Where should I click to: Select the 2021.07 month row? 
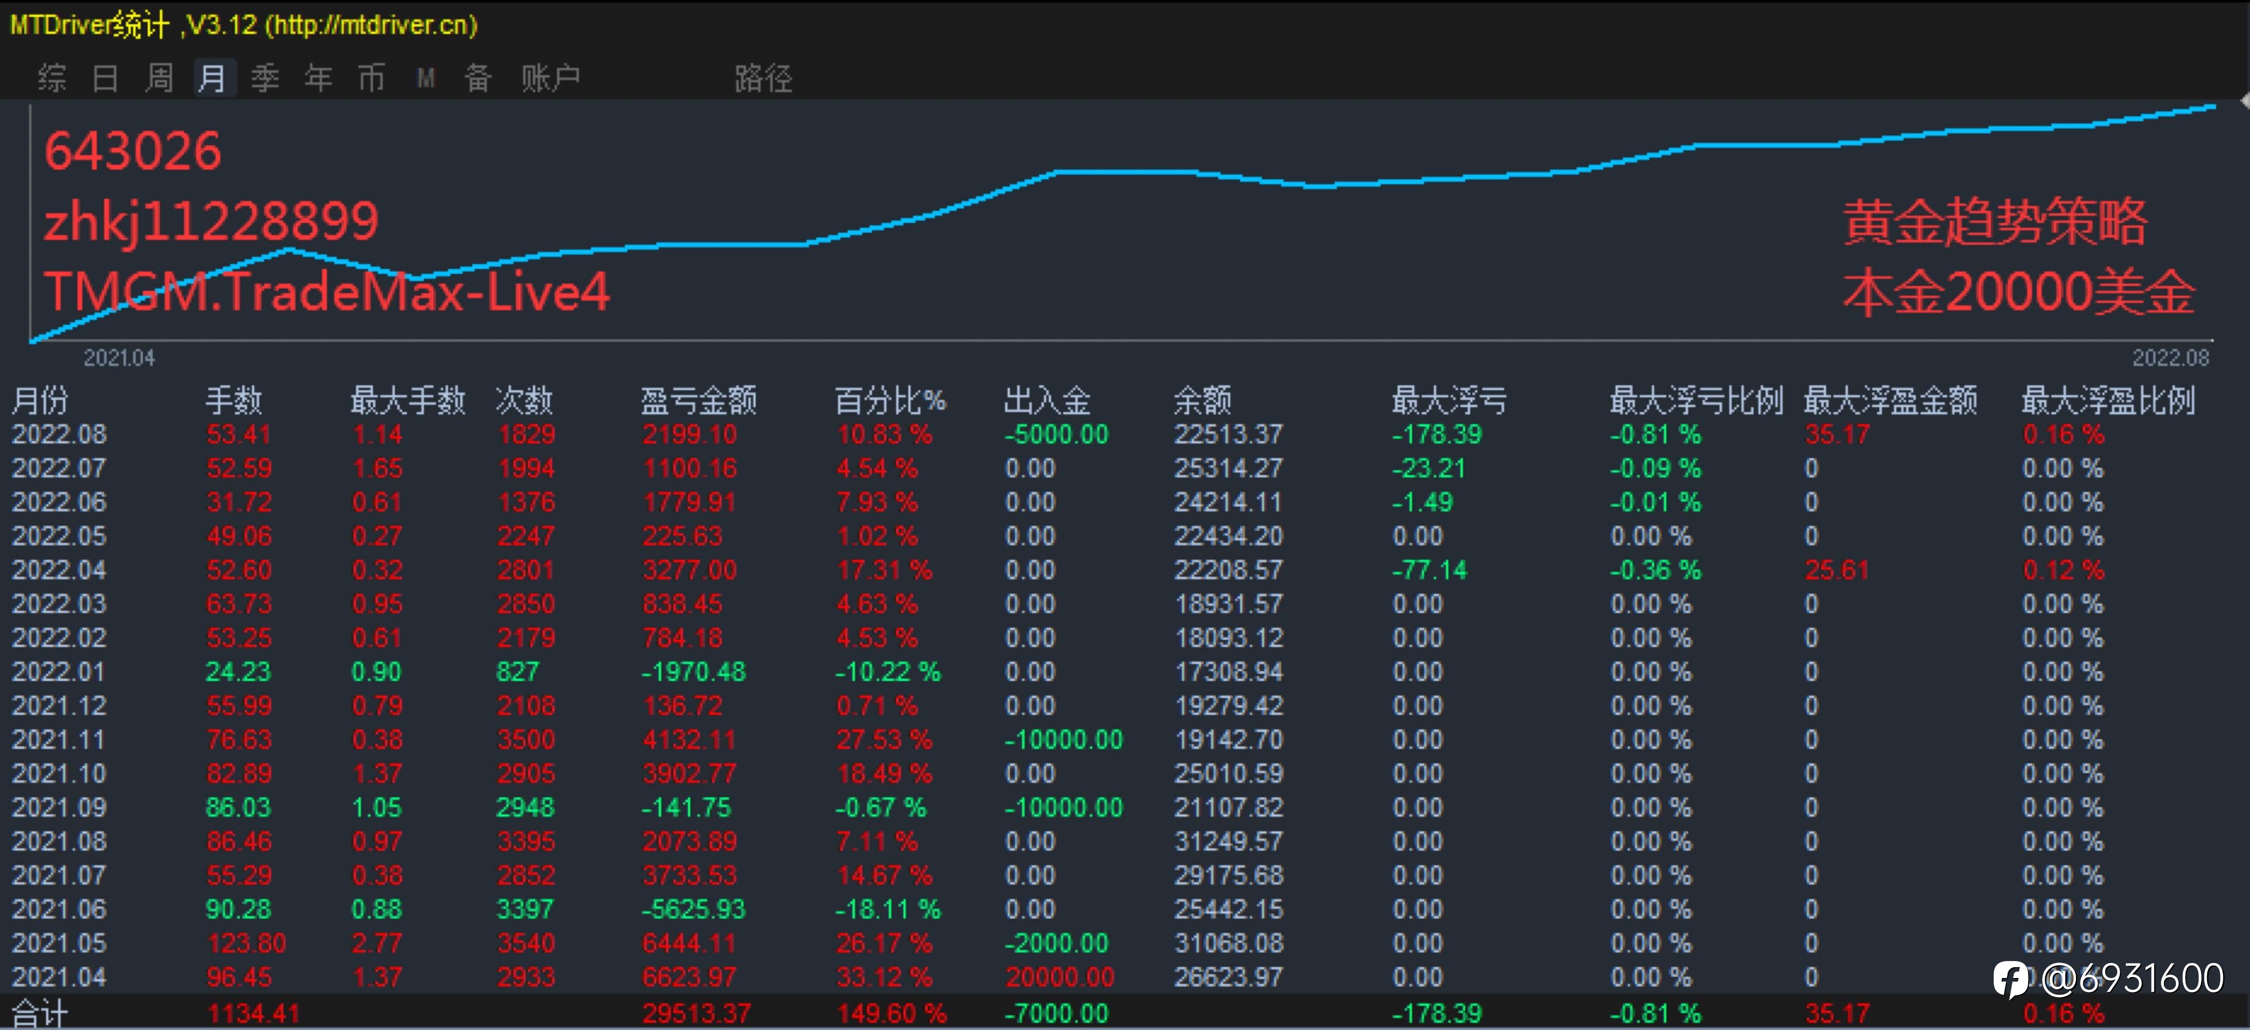pos(1125,876)
